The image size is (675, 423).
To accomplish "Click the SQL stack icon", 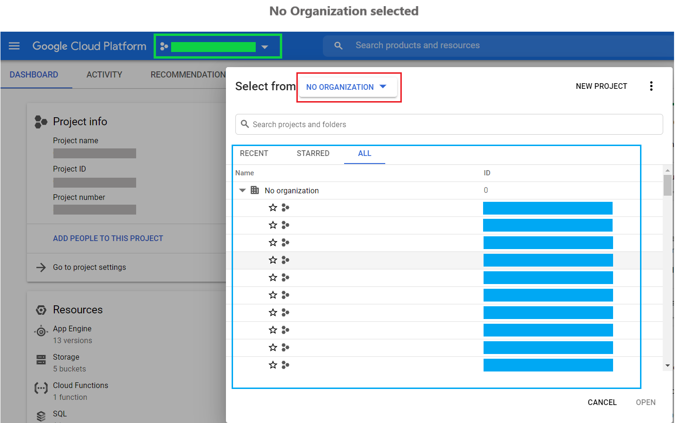I will click(41, 416).
